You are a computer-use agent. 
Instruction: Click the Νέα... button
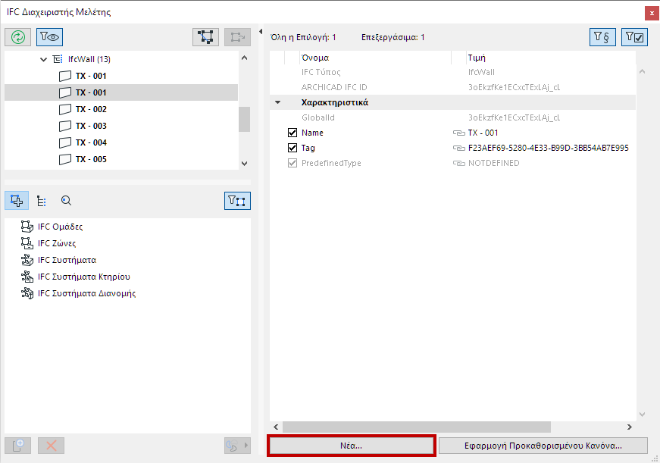click(351, 446)
